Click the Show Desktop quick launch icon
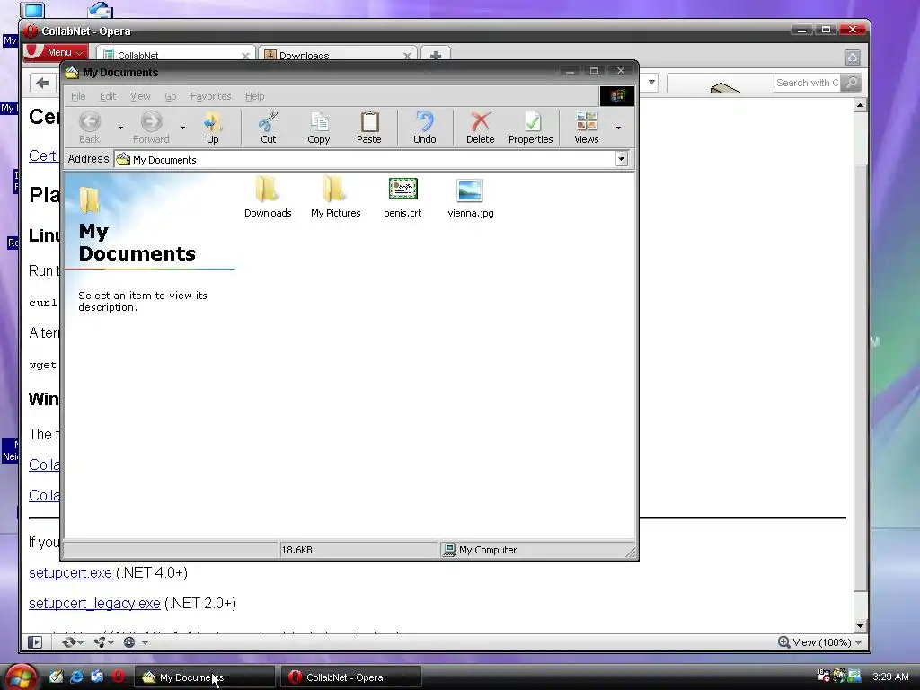Viewport: 920px width, 690px height. click(x=56, y=677)
